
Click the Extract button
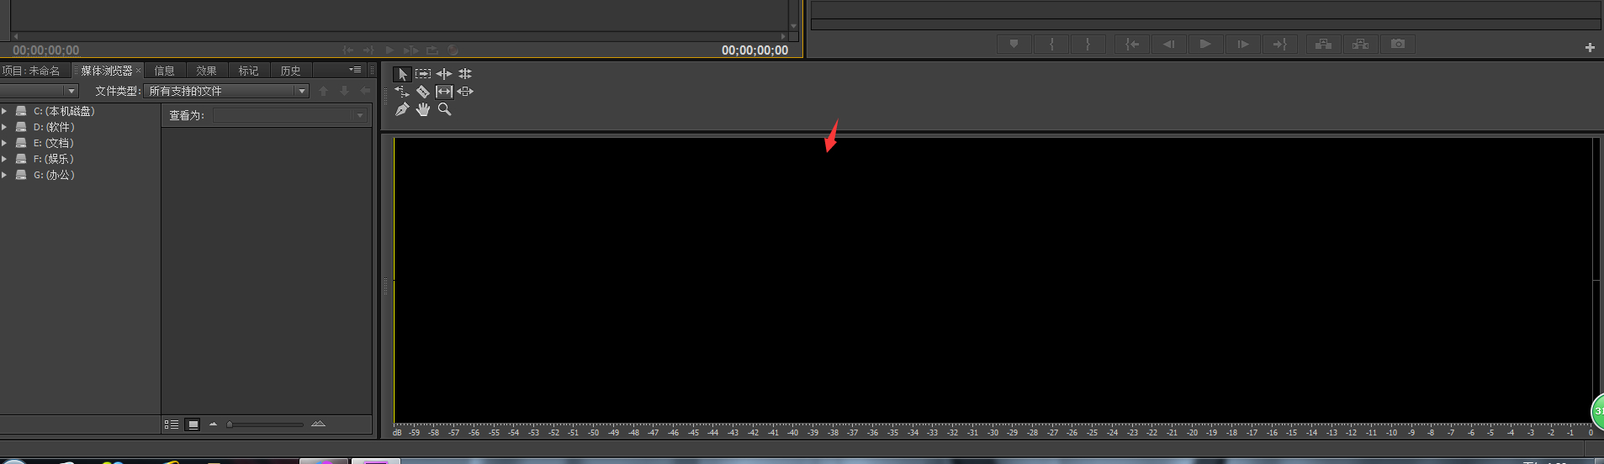point(1361,44)
